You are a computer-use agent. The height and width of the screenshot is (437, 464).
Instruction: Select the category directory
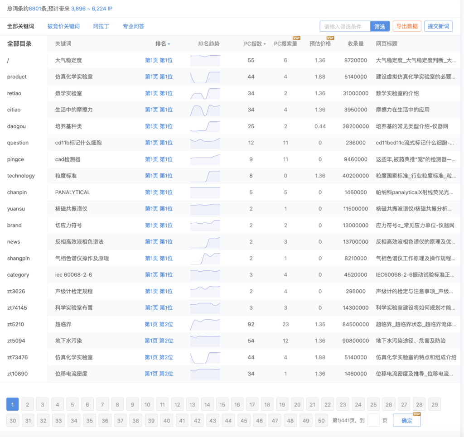coord(18,275)
